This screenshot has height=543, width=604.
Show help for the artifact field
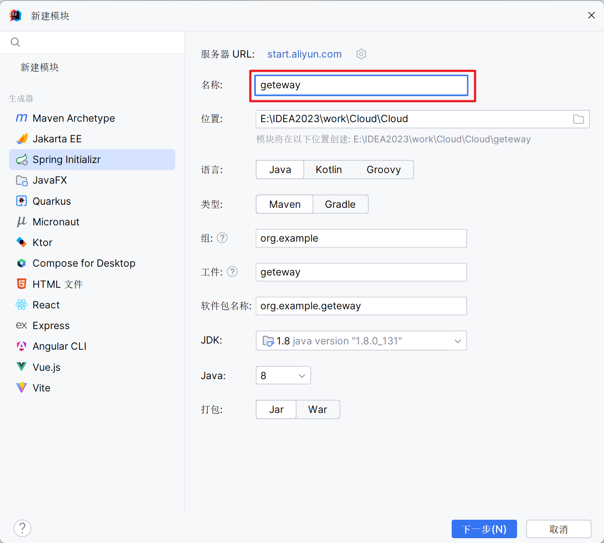pos(232,271)
